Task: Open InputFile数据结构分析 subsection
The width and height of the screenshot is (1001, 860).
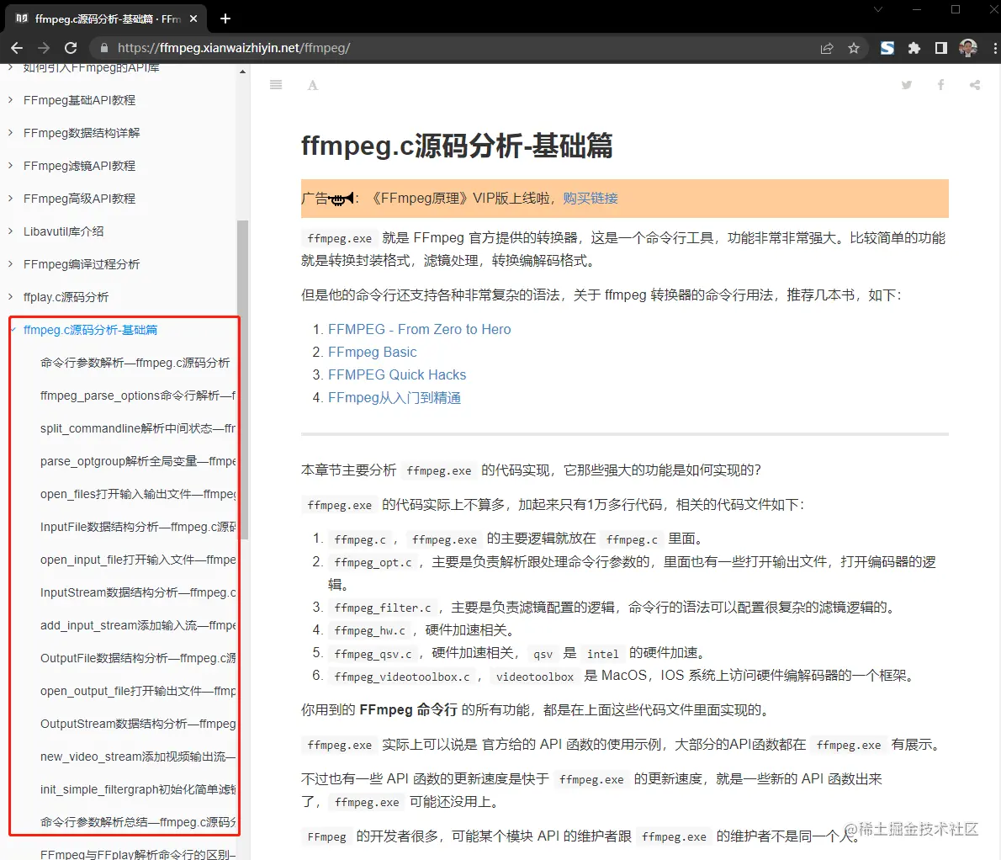Action: [x=137, y=527]
